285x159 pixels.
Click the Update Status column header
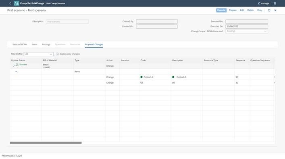coord(26,61)
